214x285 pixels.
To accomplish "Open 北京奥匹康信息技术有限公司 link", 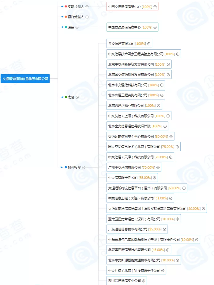I will [x=129, y=250].
